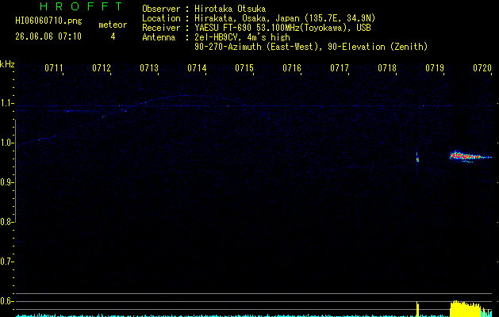This screenshot has width=499, height=317.
Task: Click the 0.8 kHz axis label
Action: [x=7, y=222]
